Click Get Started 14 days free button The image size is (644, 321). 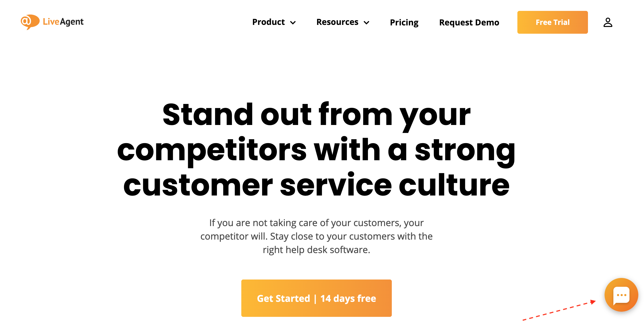point(317,298)
